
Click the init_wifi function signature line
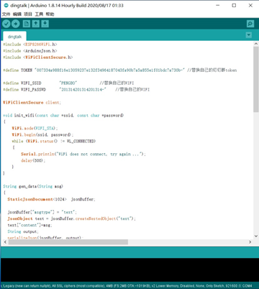pyautogui.click(x=63, y=116)
